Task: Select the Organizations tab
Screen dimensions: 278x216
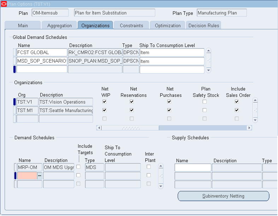Action: [95, 25]
